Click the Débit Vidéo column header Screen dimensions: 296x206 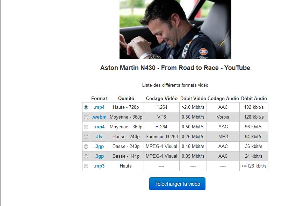click(x=193, y=98)
